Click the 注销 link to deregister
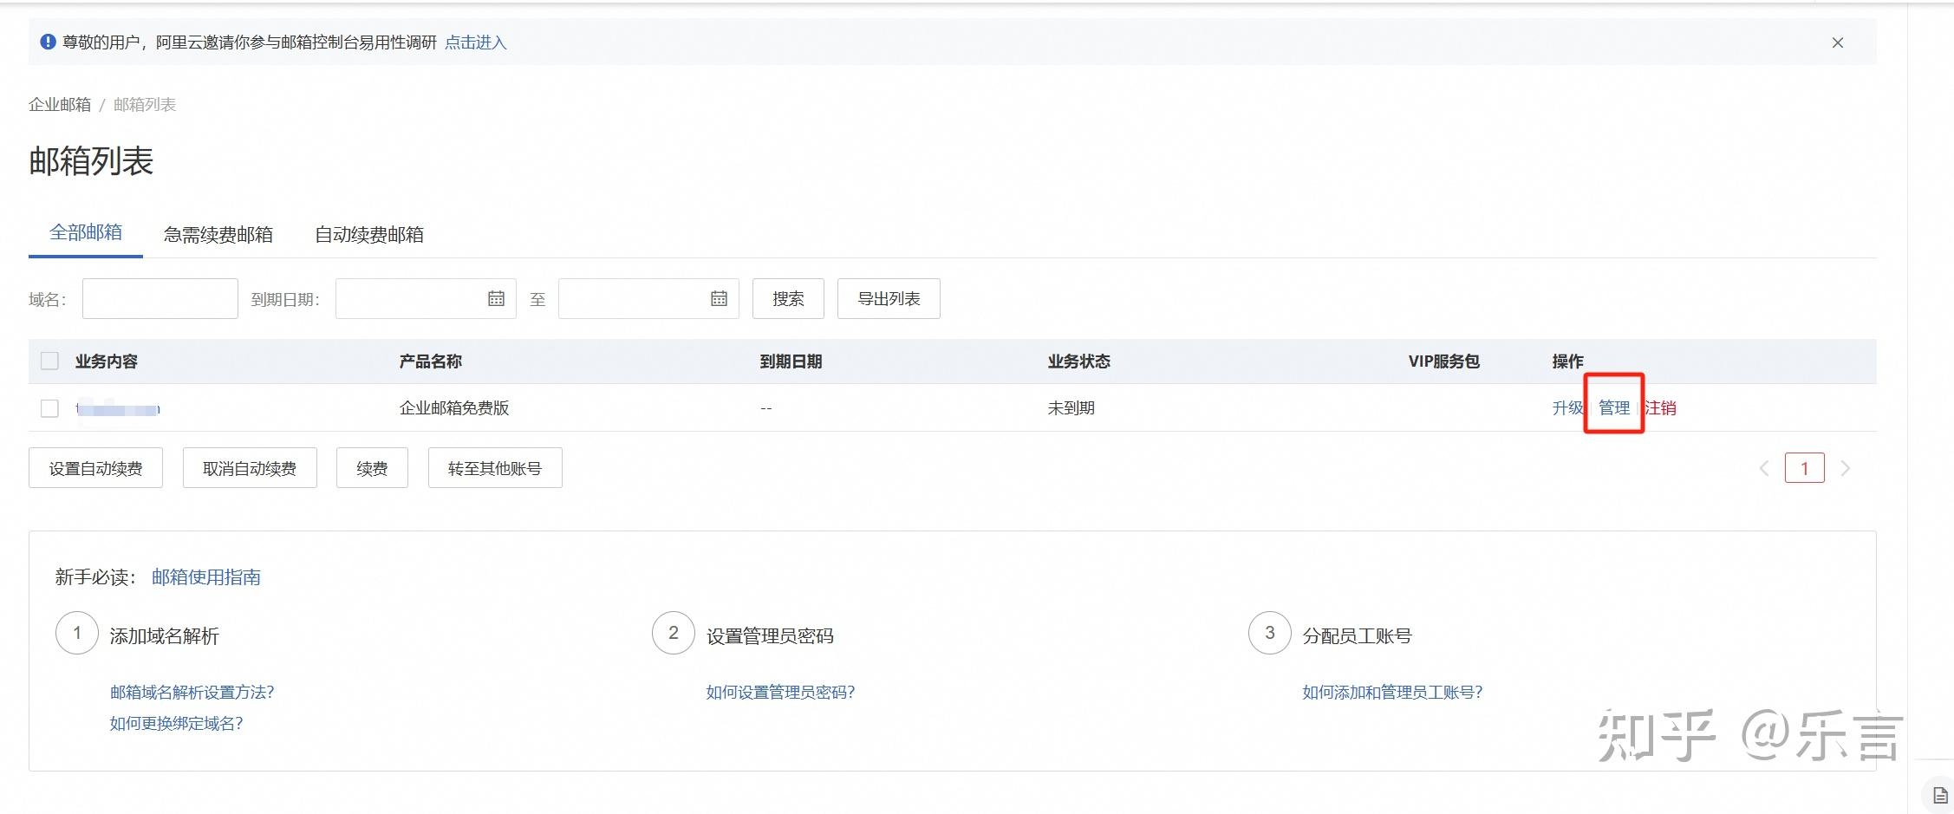The height and width of the screenshot is (814, 1954). point(1661,407)
